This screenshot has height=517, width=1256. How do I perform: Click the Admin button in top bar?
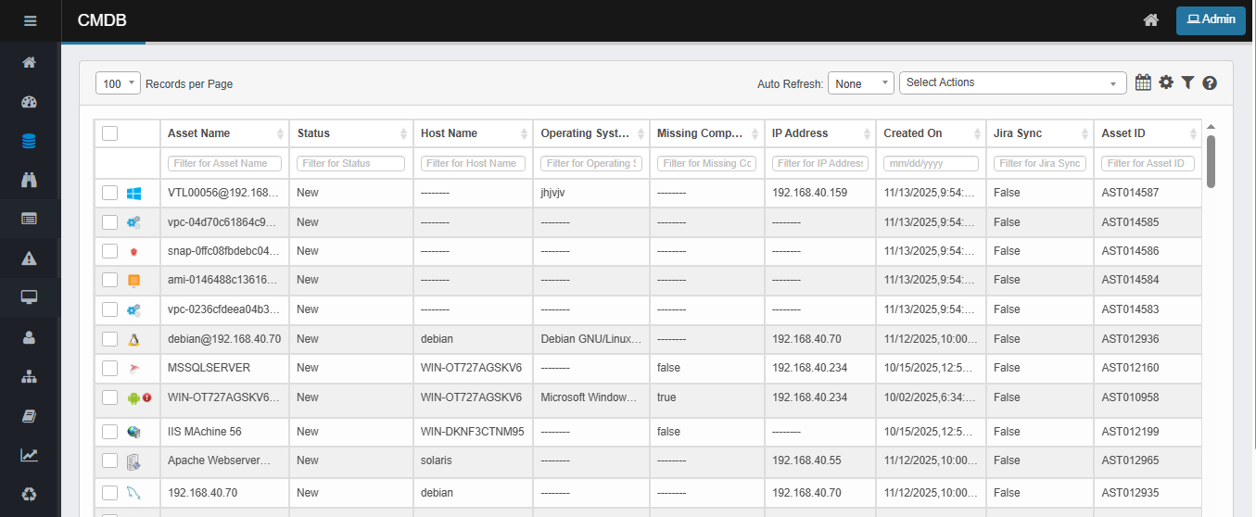1210,19
